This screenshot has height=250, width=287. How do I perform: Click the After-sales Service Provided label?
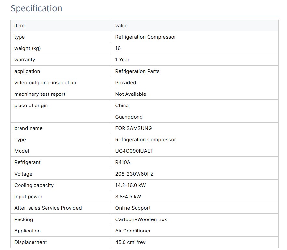point(48,208)
